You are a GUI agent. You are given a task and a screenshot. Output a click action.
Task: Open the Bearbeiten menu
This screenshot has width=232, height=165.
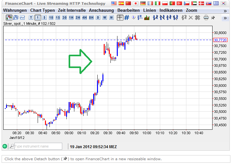pos(128,10)
